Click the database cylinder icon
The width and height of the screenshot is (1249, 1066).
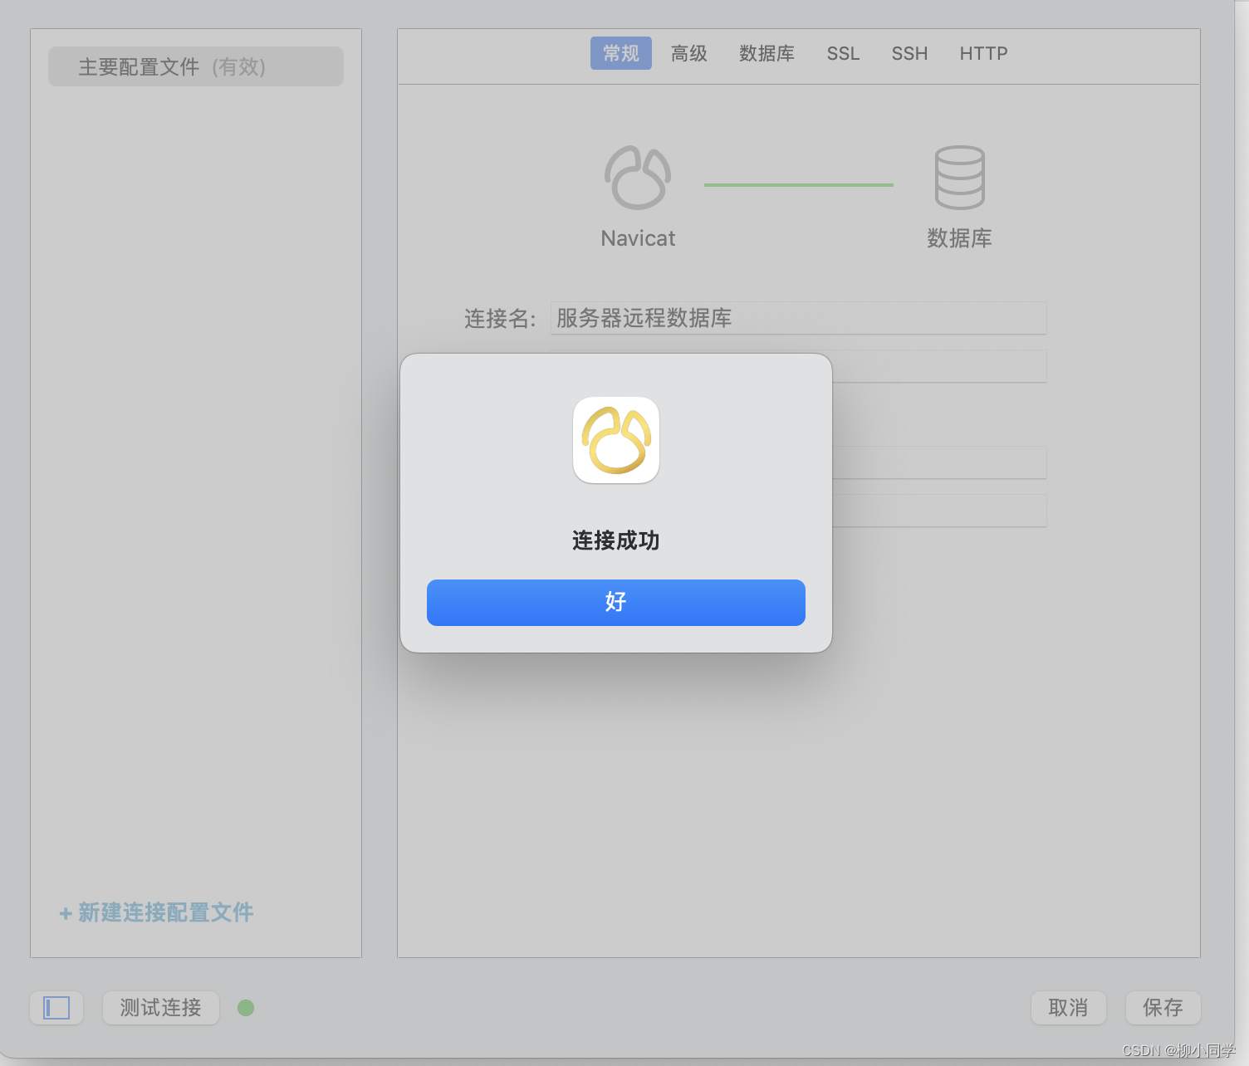960,178
